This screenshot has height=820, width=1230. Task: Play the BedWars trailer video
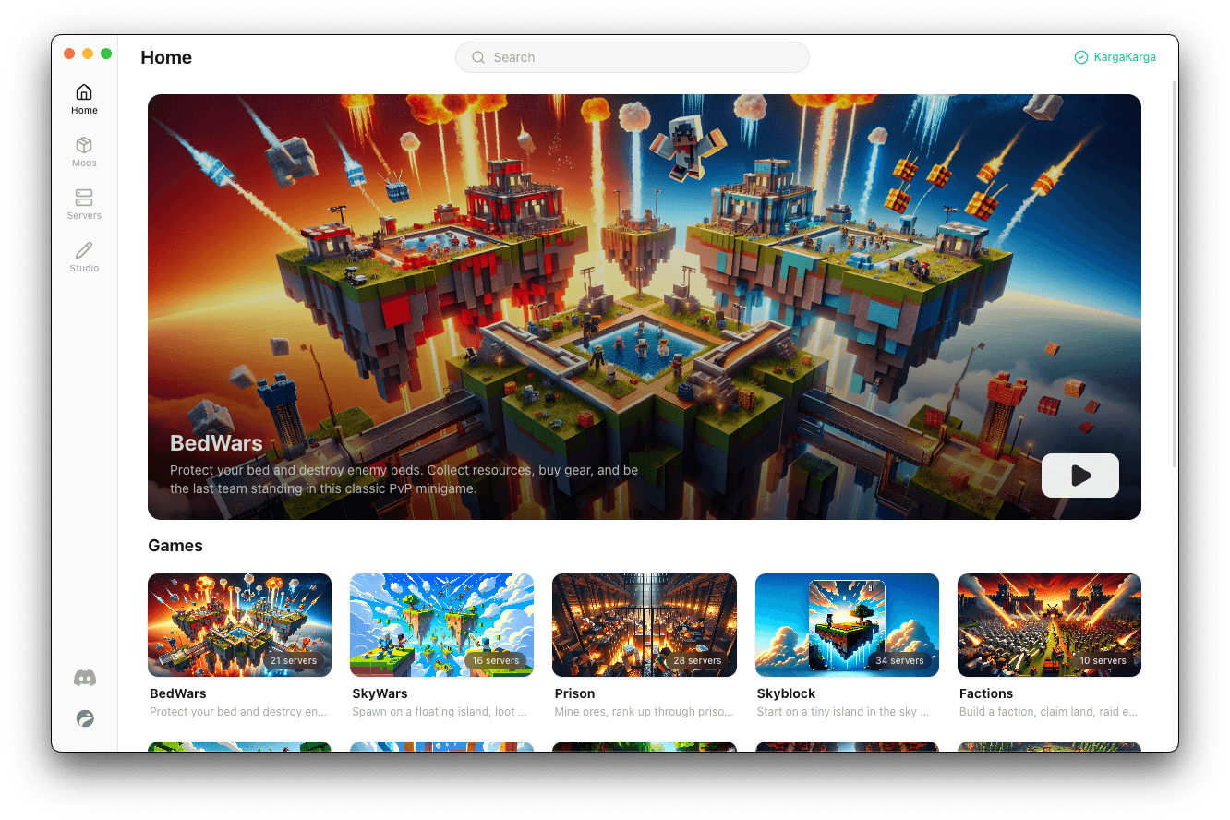coord(1079,475)
